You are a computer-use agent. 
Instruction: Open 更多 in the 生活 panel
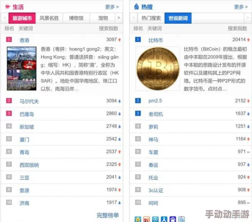pos(112,7)
